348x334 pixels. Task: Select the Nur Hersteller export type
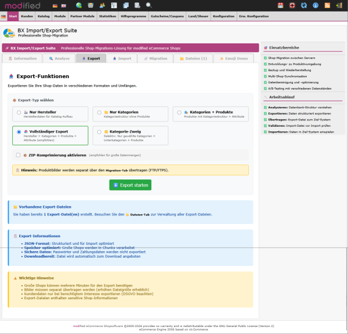[19, 112]
